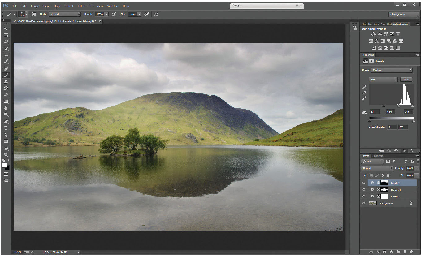Open layer blend mode Normal dropdown
This screenshot has width=421, height=255.
[377, 168]
